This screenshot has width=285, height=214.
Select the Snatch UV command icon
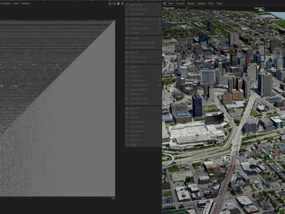[x=127, y=94]
